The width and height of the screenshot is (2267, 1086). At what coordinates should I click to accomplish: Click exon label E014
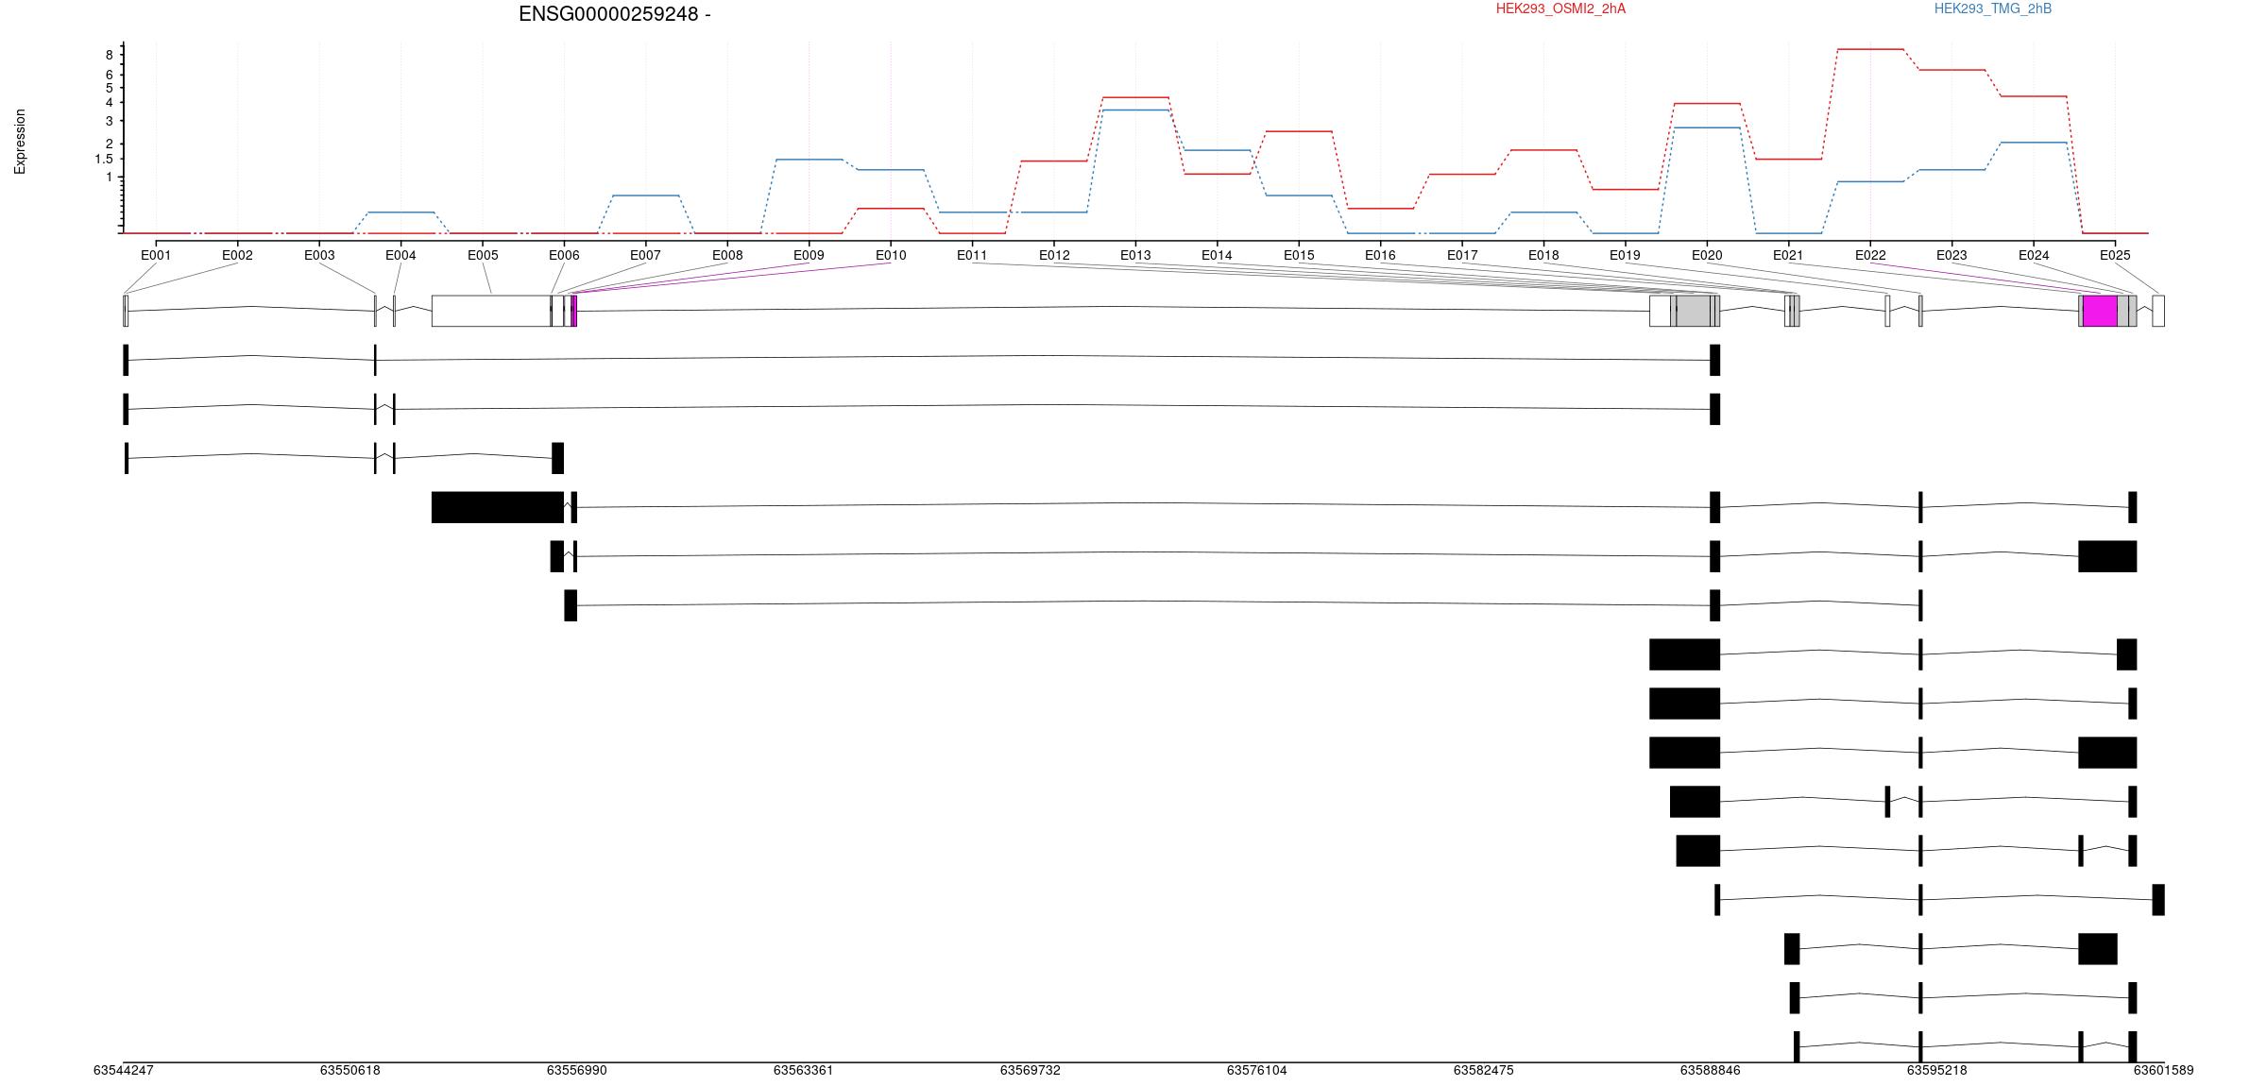[x=1217, y=255]
